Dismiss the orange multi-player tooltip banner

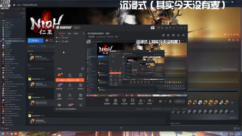coord(82,80)
